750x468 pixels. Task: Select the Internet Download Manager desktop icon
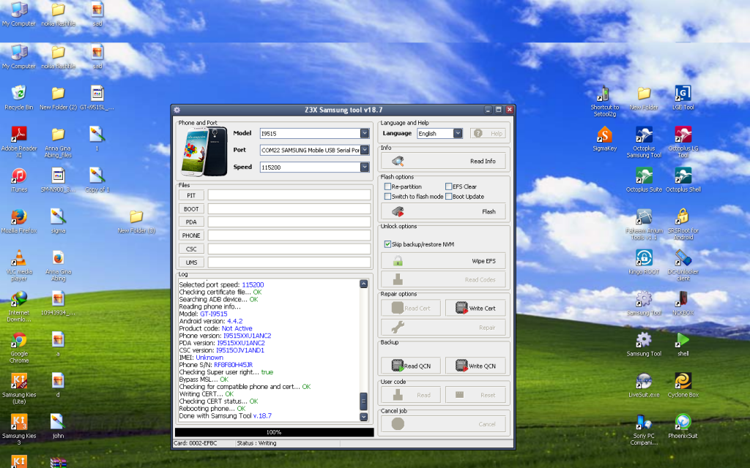coord(18,306)
